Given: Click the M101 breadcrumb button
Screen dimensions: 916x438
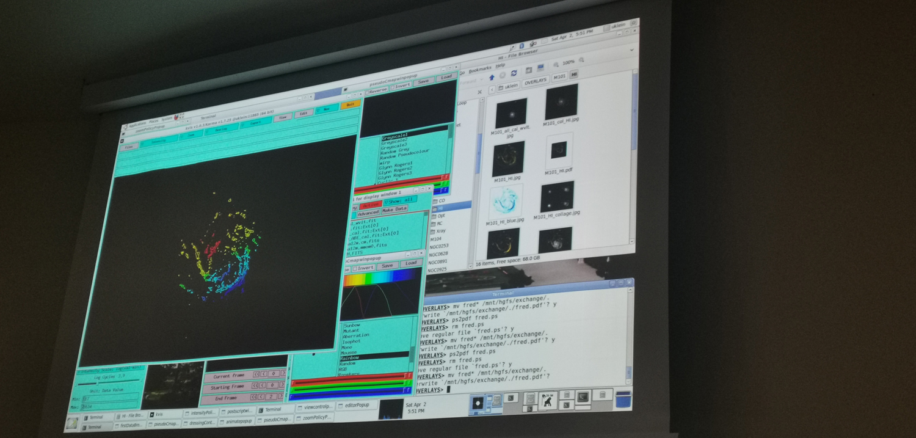Looking at the screenshot, I should point(559,77).
